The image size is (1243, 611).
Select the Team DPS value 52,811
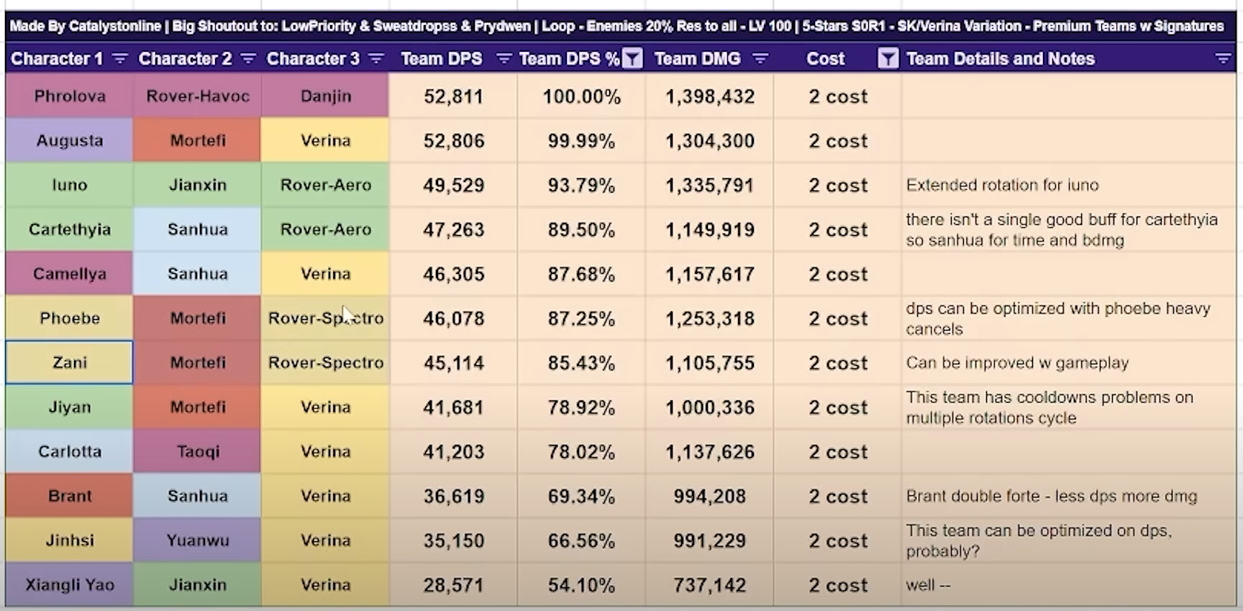[453, 96]
